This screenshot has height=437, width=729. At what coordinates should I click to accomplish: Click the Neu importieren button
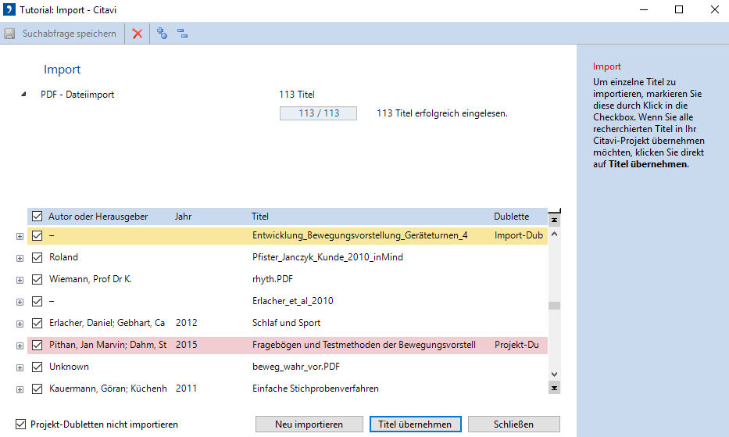coord(309,424)
